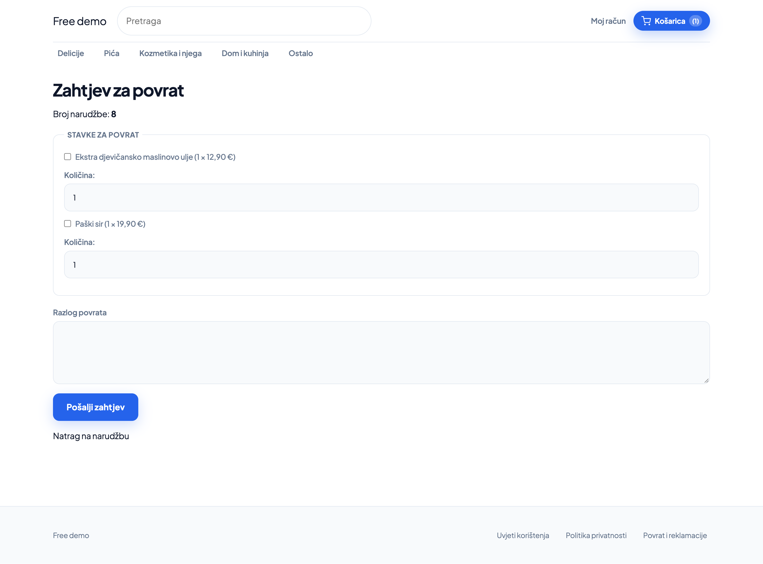Follow the Natrag na narudžbu link
The height and width of the screenshot is (564, 763).
click(x=91, y=436)
